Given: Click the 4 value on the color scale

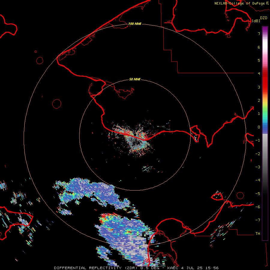Looking at the screenshot, I should click(259, 74).
